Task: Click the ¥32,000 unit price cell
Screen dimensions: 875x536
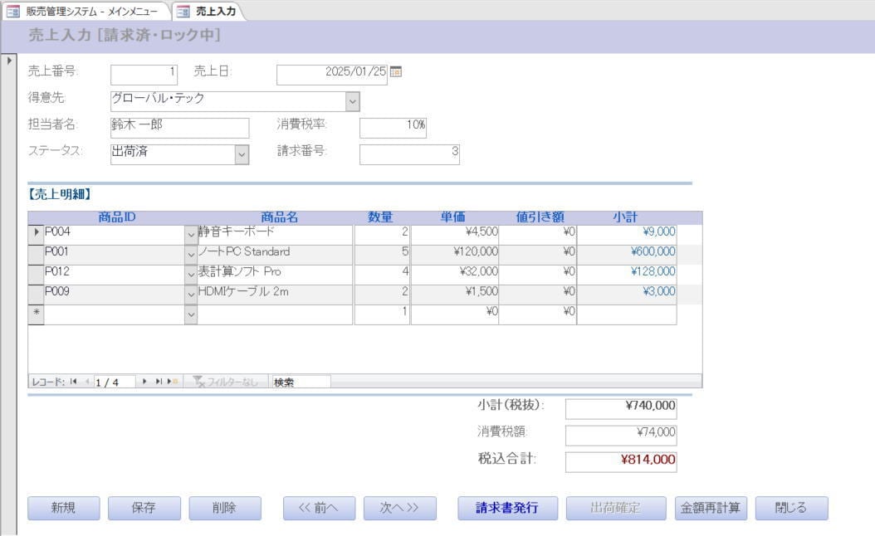Action: click(x=455, y=275)
